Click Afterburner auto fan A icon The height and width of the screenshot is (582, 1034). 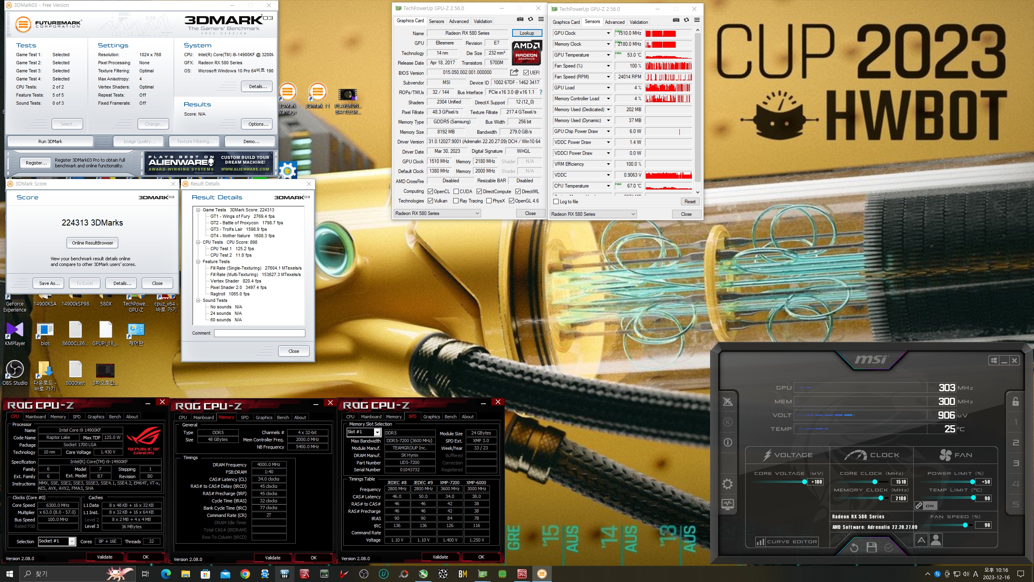pyautogui.click(x=921, y=540)
